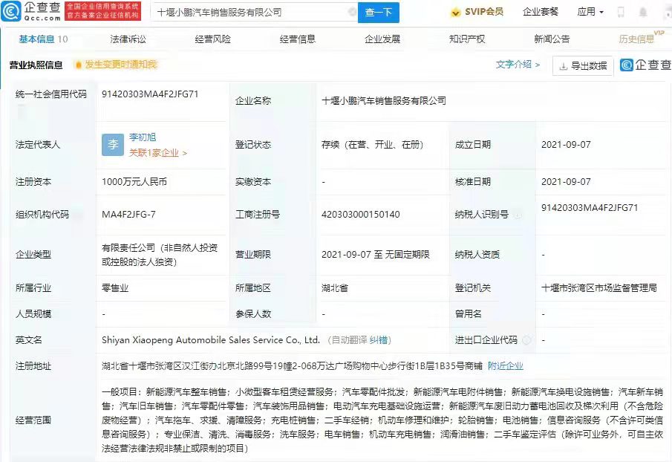The image size is (672, 462).
Task: Open the notification bell icon in top bar
Action: (x=643, y=11)
